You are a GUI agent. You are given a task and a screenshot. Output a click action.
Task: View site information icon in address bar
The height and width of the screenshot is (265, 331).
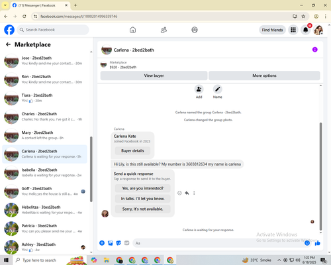(x=35, y=17)
